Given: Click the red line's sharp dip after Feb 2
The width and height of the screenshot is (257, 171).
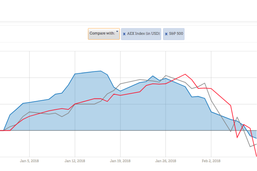Looking at the screenshot, I should (x=237, y=137).
